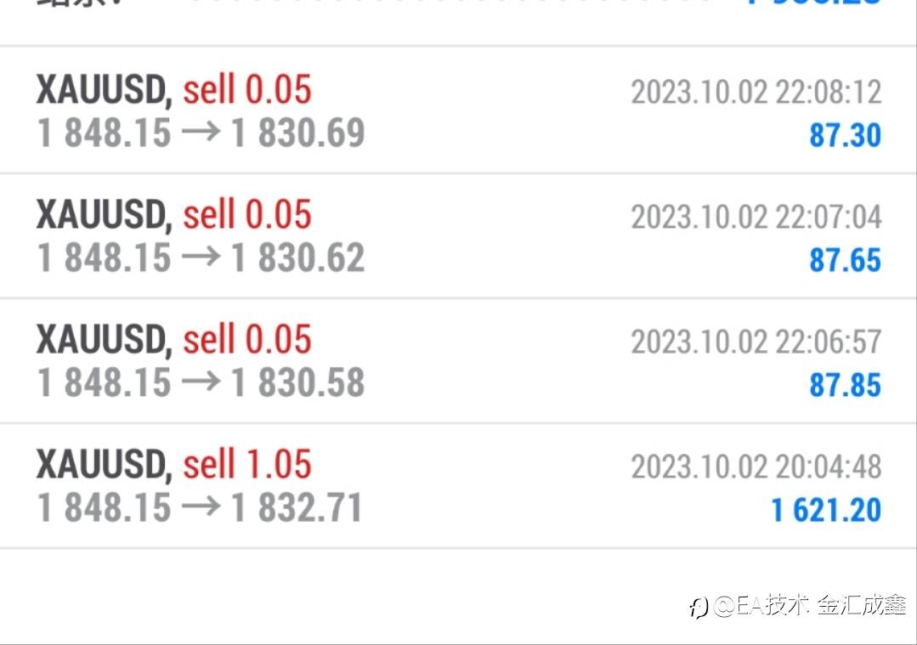Click the watermark logo icon beside @EA技术
917x645 pixels.
point(699,607)
